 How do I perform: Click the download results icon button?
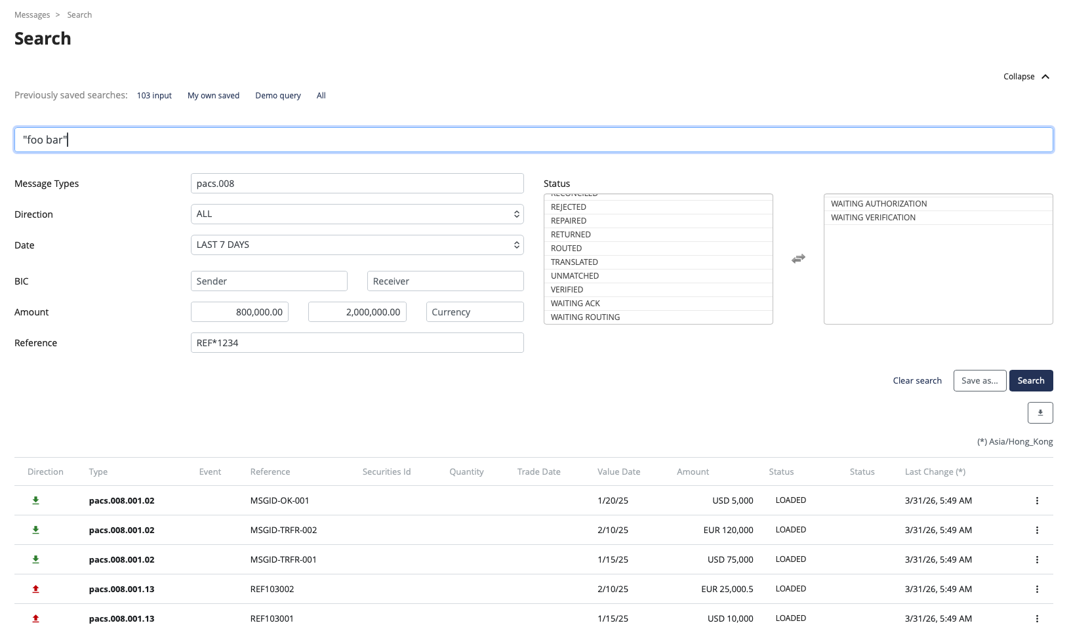pos(1040,412)
